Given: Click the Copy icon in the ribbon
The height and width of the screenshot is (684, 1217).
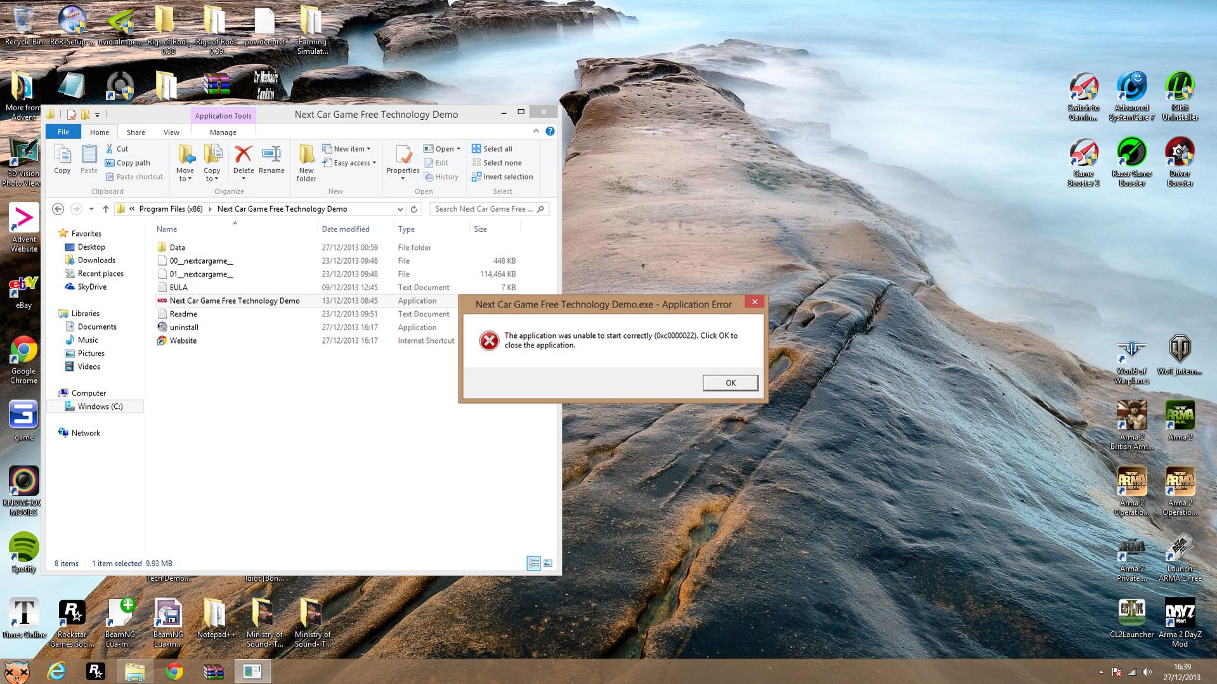Looking at the screenshot, I should [62, 159].
